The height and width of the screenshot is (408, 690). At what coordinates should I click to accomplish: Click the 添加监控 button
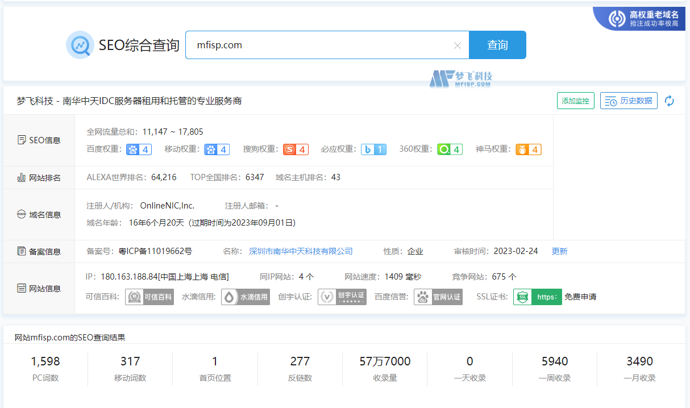pyautogui.click(x=575, y=100)
